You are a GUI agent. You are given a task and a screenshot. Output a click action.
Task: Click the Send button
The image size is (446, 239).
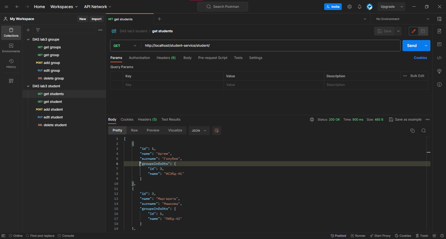(x=412, y=46)
